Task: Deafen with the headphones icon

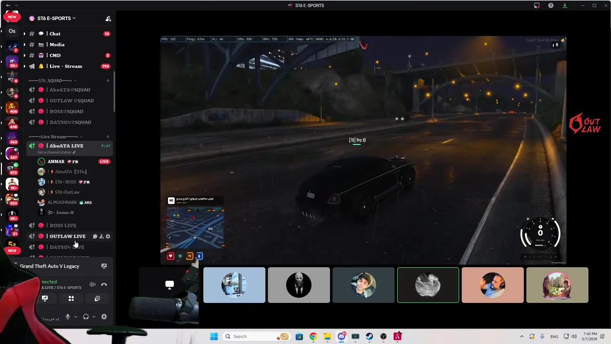Action: pos(86,317)
